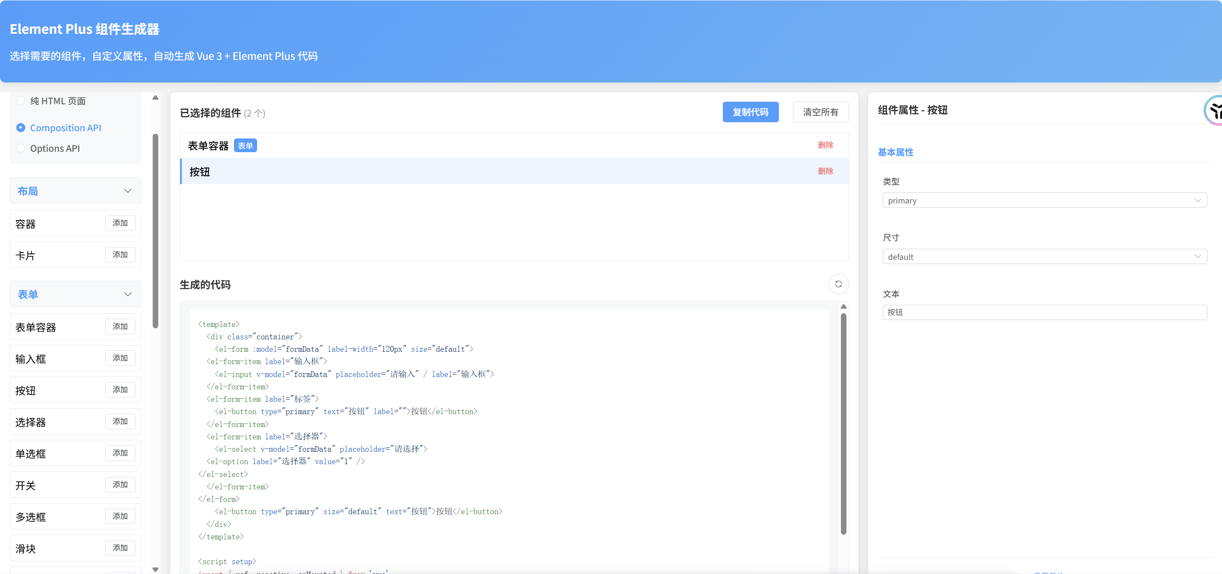Delete the 表单容器 component row
Screen dimensions: 1222x574
(x=825, y=145)
